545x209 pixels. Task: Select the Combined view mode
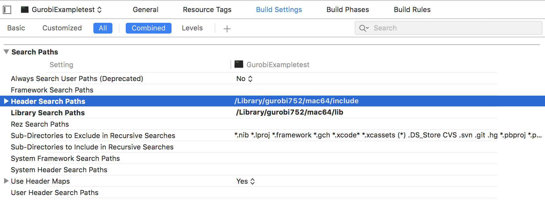[149, 28]
